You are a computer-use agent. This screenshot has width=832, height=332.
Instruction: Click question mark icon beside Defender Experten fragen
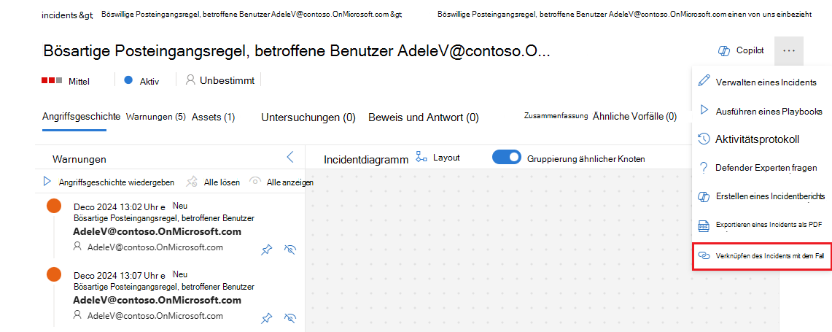click(704, 168)
